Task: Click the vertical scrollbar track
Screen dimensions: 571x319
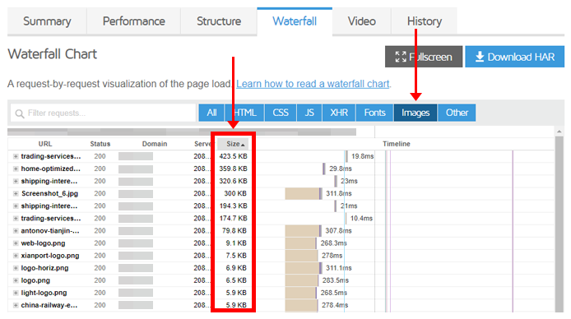Action: (x=559, y=224)
